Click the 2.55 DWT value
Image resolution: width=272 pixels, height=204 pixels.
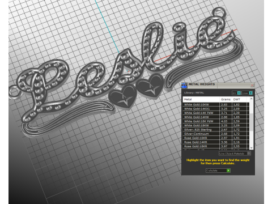click(236, 146)
